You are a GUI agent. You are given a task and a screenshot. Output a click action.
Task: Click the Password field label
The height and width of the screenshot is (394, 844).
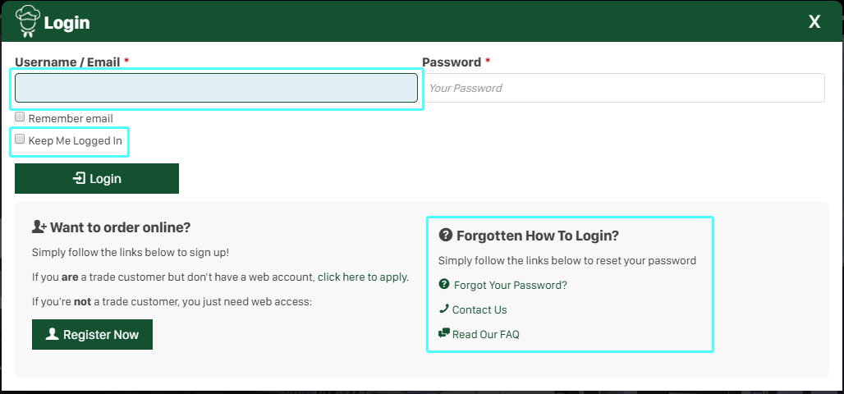click(x=452, y=62)
